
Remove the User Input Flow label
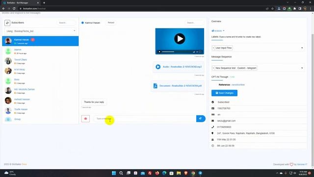tap(213, 48)
